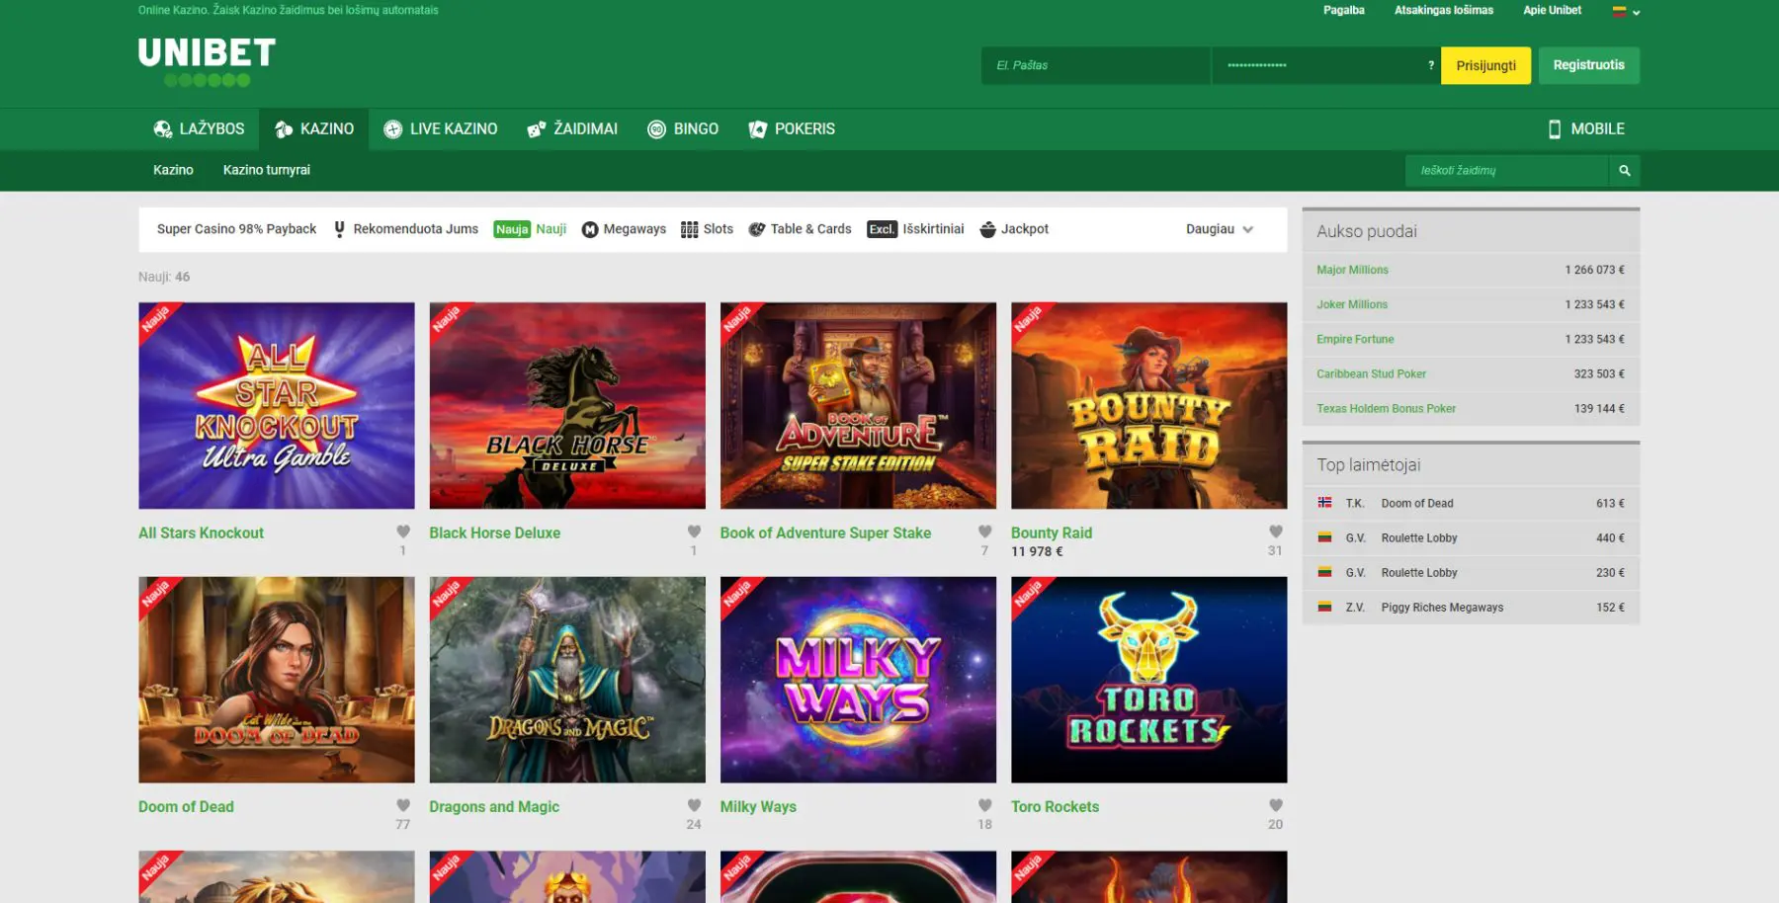Open Table & Cards games via its icon
This screenshot has width=1779, height=903.
[756, 228]
